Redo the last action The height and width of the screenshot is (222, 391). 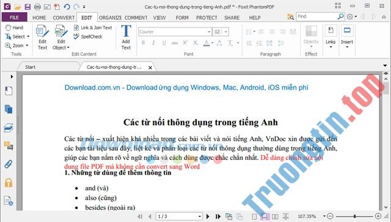pos(76,7)
